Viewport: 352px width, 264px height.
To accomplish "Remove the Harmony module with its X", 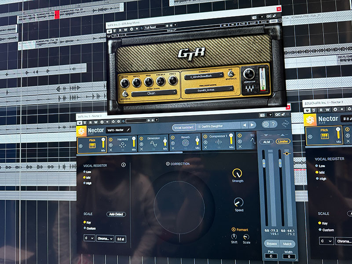I will pos(111,150).
